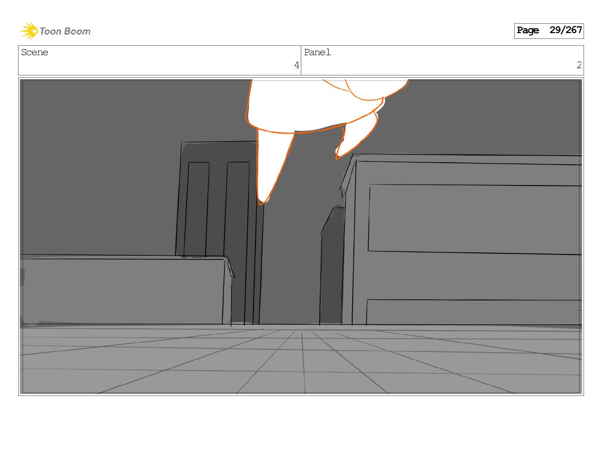Click the storyboard panel drawing

(x=301, y=236)
